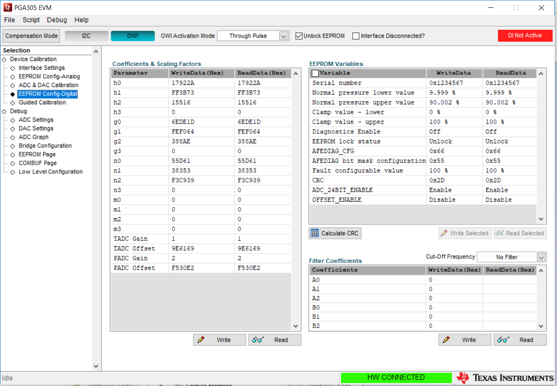Click the diamond icon beside Interface Settings
557x386 pixels.
(x=13, y=68)
